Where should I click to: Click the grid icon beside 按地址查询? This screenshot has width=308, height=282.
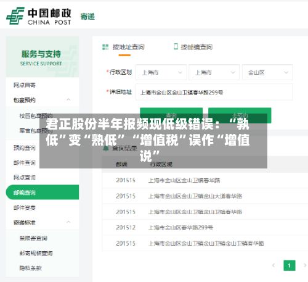pos(105,47)
